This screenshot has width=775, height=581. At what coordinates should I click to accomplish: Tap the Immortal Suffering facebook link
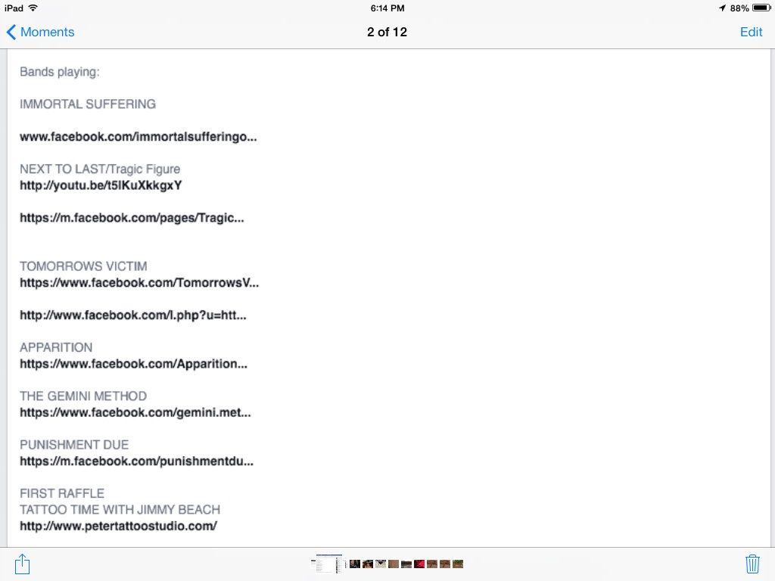pos(139,137)
